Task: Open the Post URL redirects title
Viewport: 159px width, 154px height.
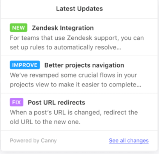Action: (57, 102)
